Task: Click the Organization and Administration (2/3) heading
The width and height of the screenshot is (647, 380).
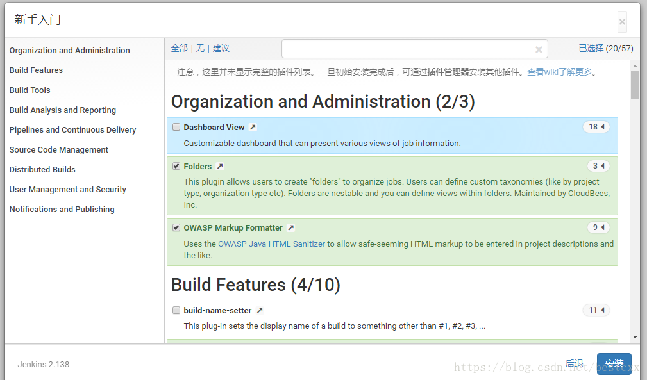Action: tap(323, 102)
